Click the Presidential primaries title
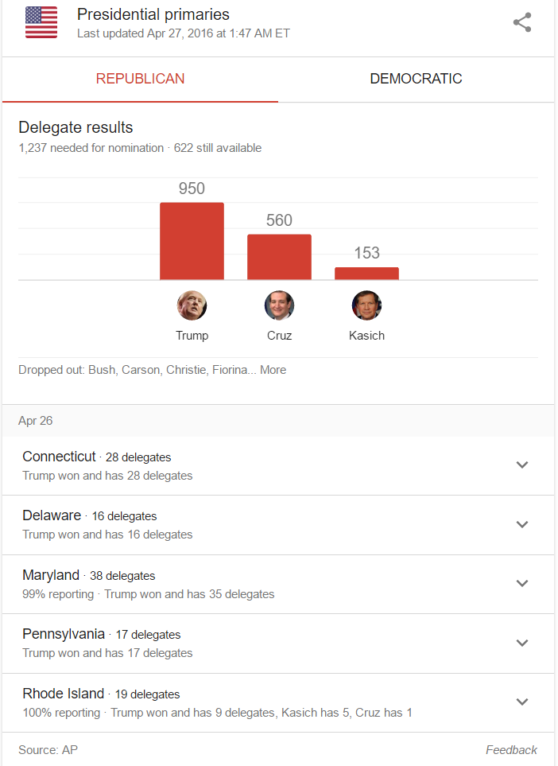Viewport: 558px width, 766px height. 153,14
